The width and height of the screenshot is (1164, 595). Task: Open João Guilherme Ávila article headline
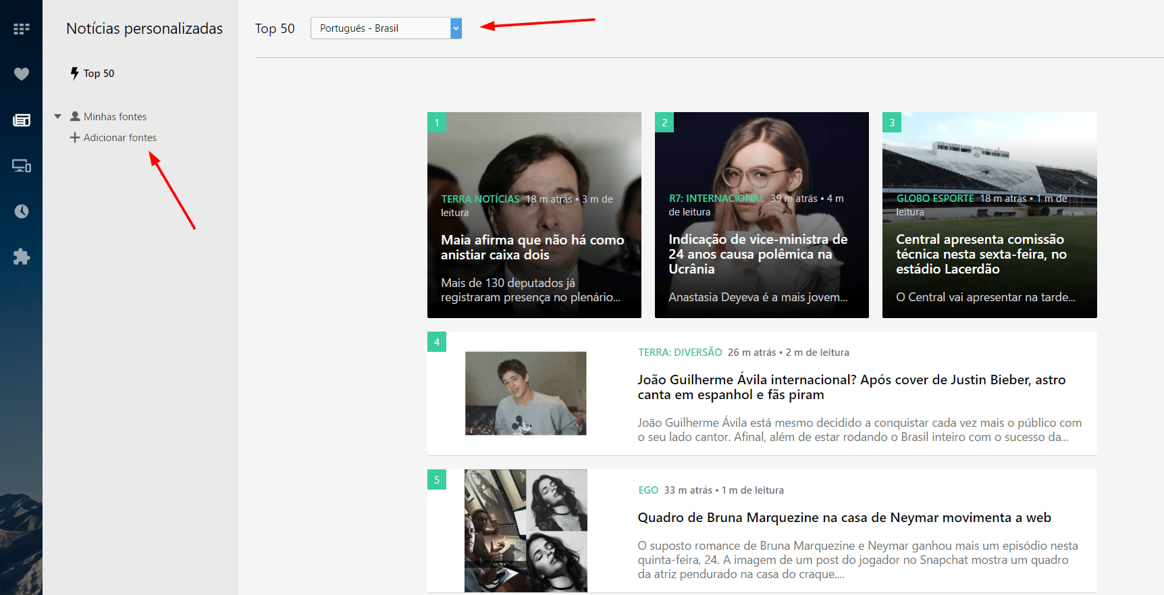(851, 387)
